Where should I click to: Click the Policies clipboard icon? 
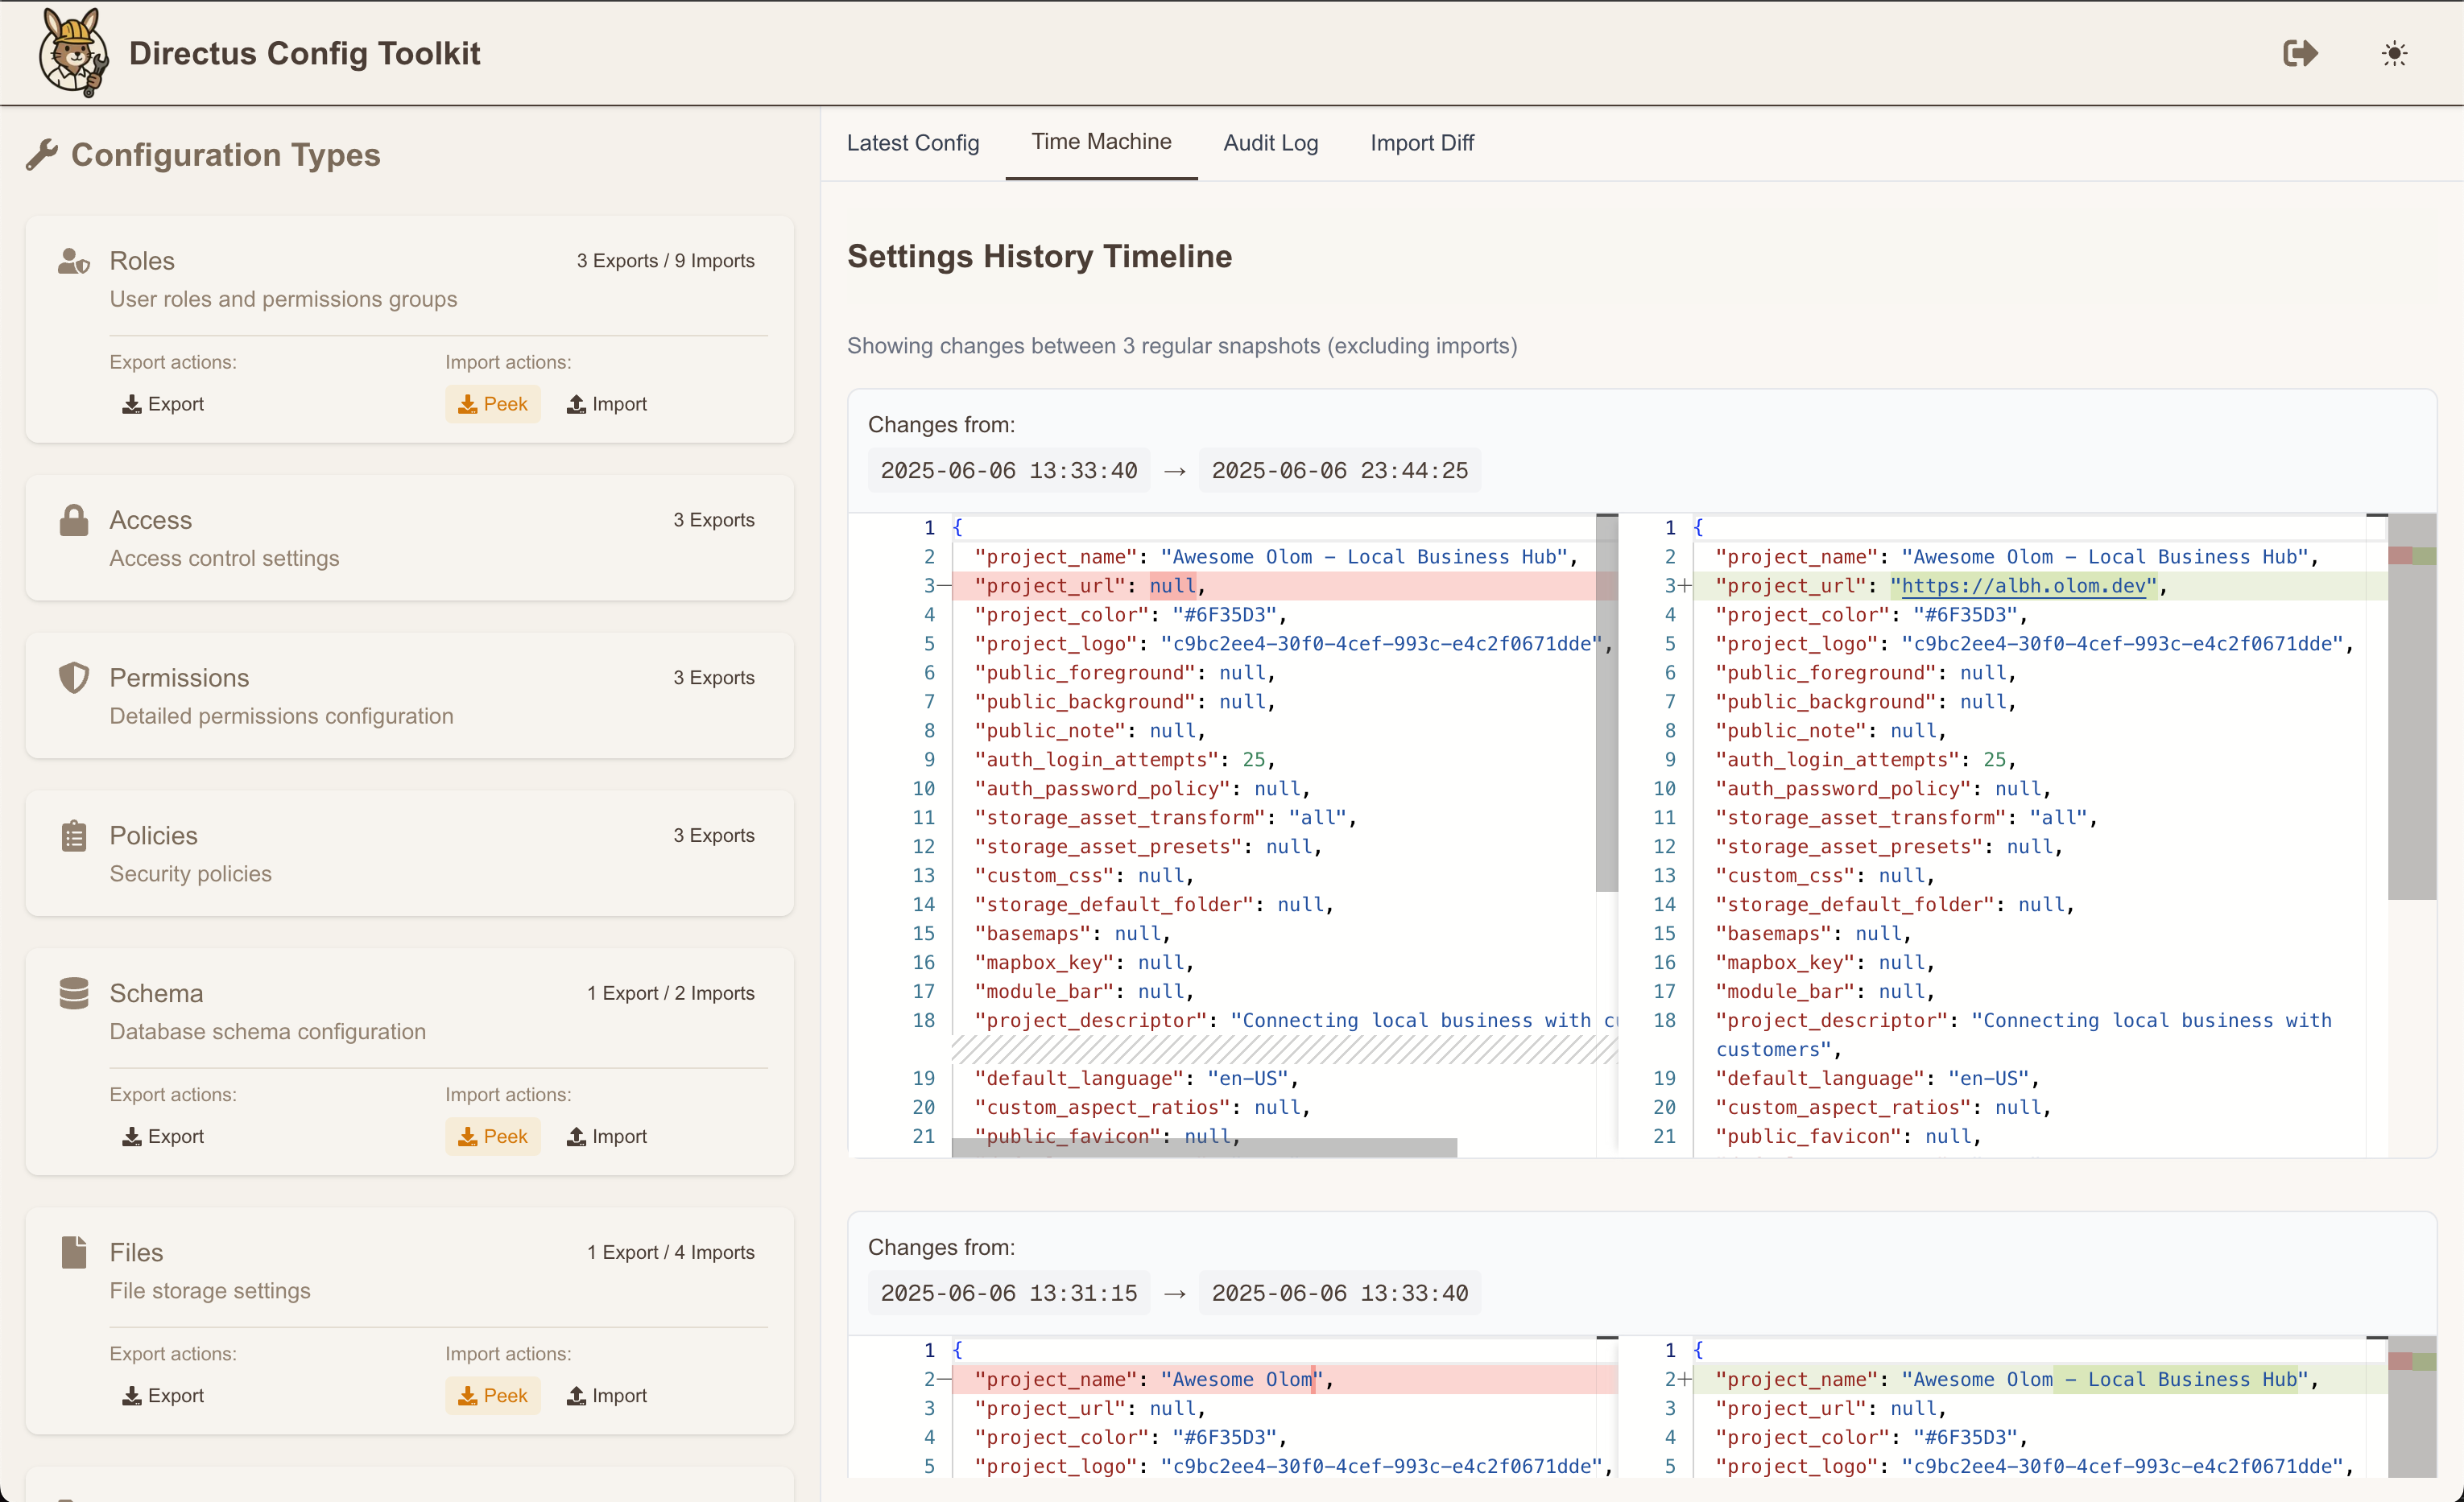coord(74,836)
